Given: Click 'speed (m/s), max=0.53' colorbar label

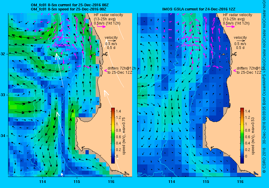Looking at the screenshot, I should [x=253, y=136].
